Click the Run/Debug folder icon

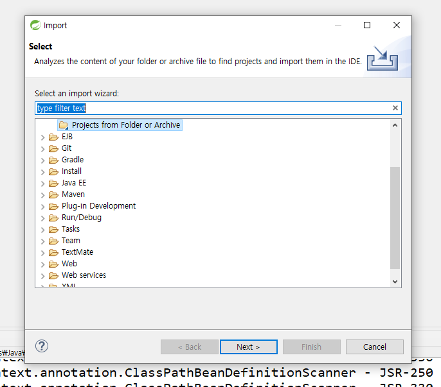pyautogui.click(x=53, y=218)
